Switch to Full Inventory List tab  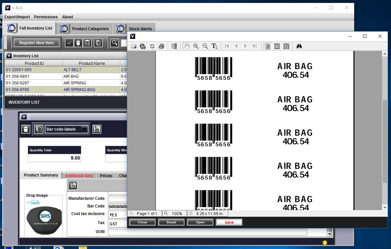(30, 28)
